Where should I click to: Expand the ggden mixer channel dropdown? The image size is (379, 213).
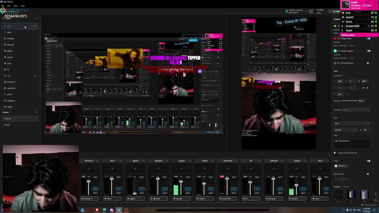point(144,161)
